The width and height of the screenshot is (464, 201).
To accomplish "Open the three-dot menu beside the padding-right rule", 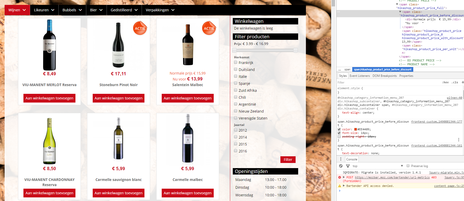I will point(459,140).
